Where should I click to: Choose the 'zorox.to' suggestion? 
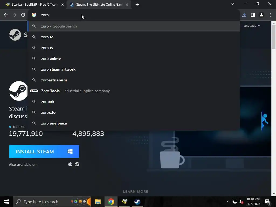(x=134, y=112)
